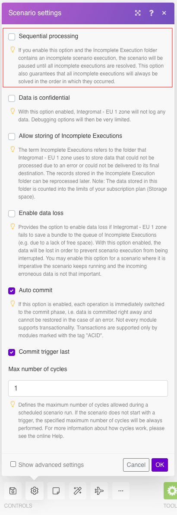Click the scenario settings gear icon
Viewport: 177px width, 515px height.
35,491
